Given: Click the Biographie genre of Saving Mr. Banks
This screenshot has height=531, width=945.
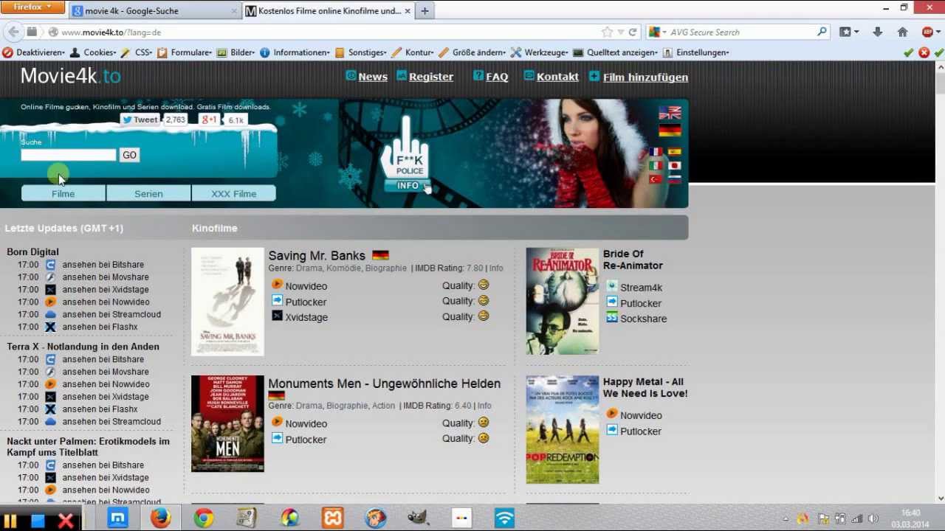Looking at the screenshot, I should click(x=386, y=268).
